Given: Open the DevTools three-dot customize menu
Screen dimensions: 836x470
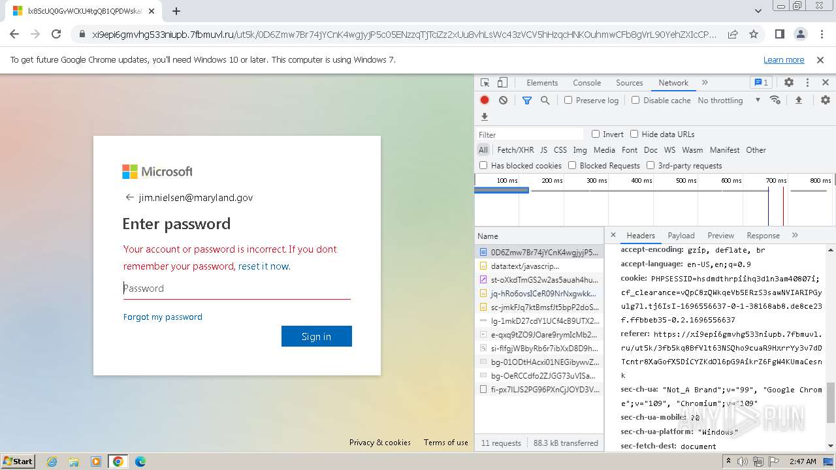Looking at the screenshot, I should 807,83.
